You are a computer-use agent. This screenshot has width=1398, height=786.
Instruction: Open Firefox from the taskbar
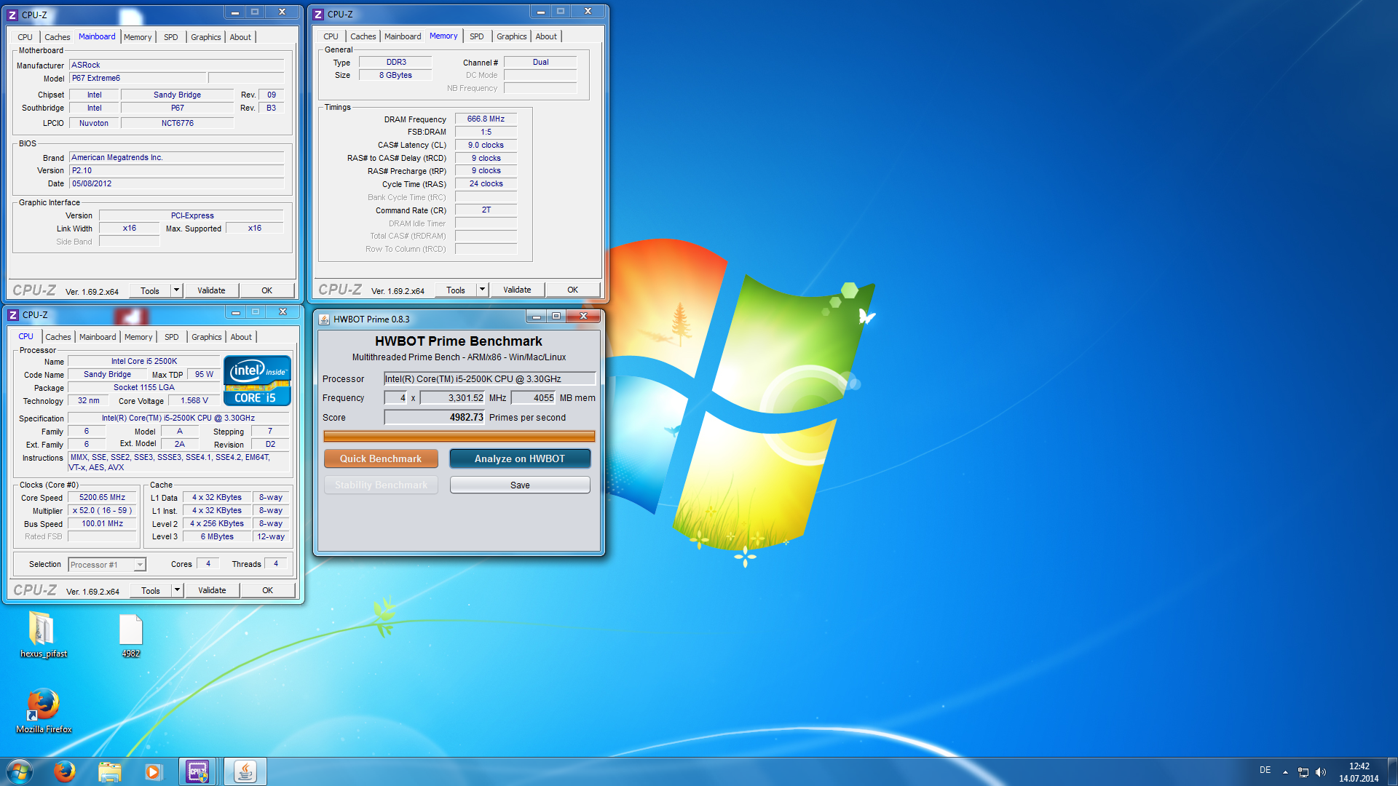[x=65, y=771]
